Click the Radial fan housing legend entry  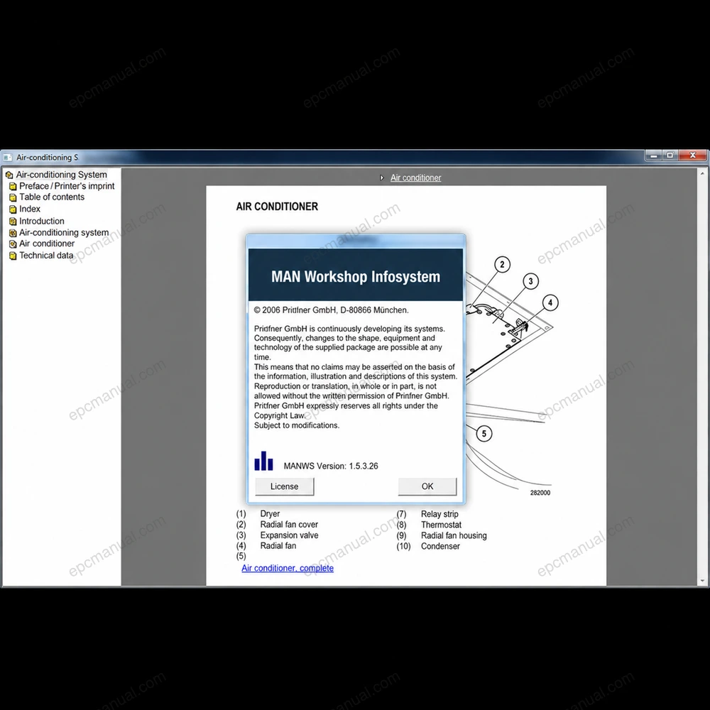(454, 535)
